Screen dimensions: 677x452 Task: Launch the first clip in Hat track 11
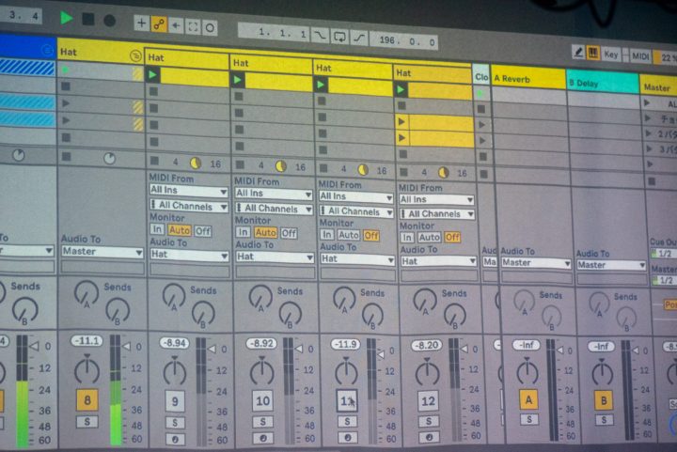tap(321, 85)
